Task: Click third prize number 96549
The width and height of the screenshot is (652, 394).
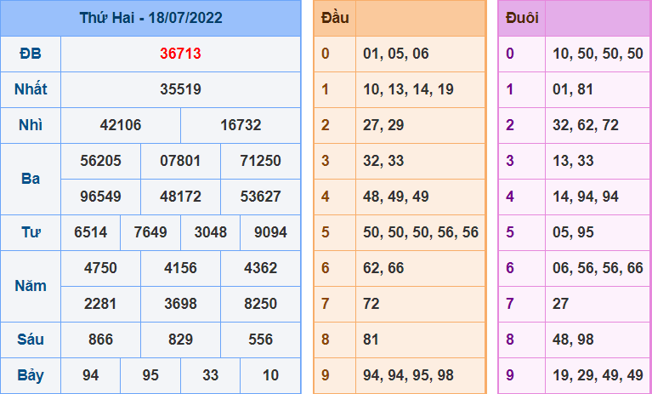Action: [100, 197]
